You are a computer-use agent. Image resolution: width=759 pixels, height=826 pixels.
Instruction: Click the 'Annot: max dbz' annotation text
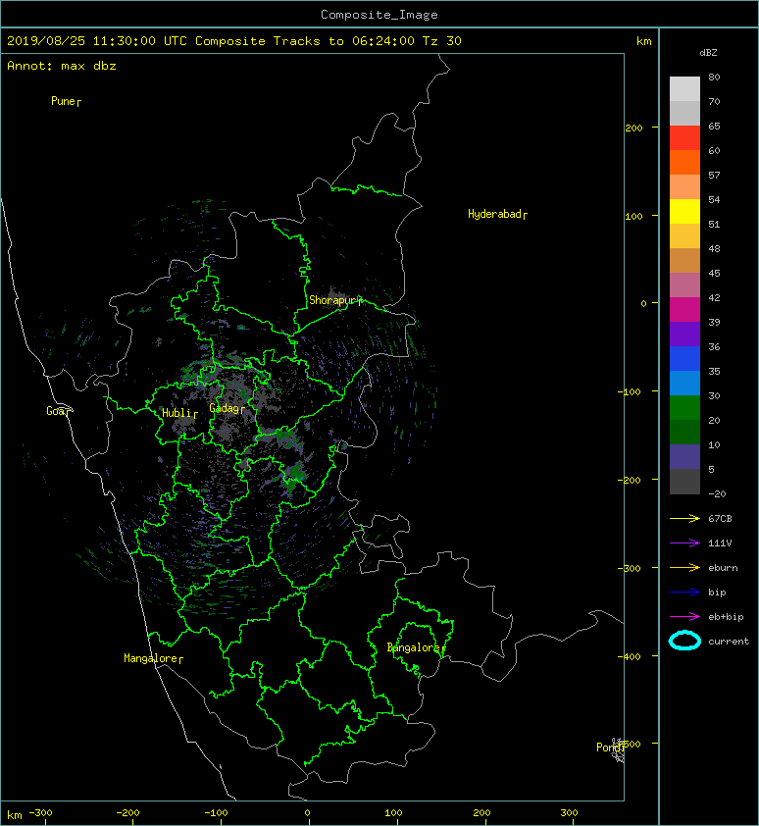[x=62, y=66]
